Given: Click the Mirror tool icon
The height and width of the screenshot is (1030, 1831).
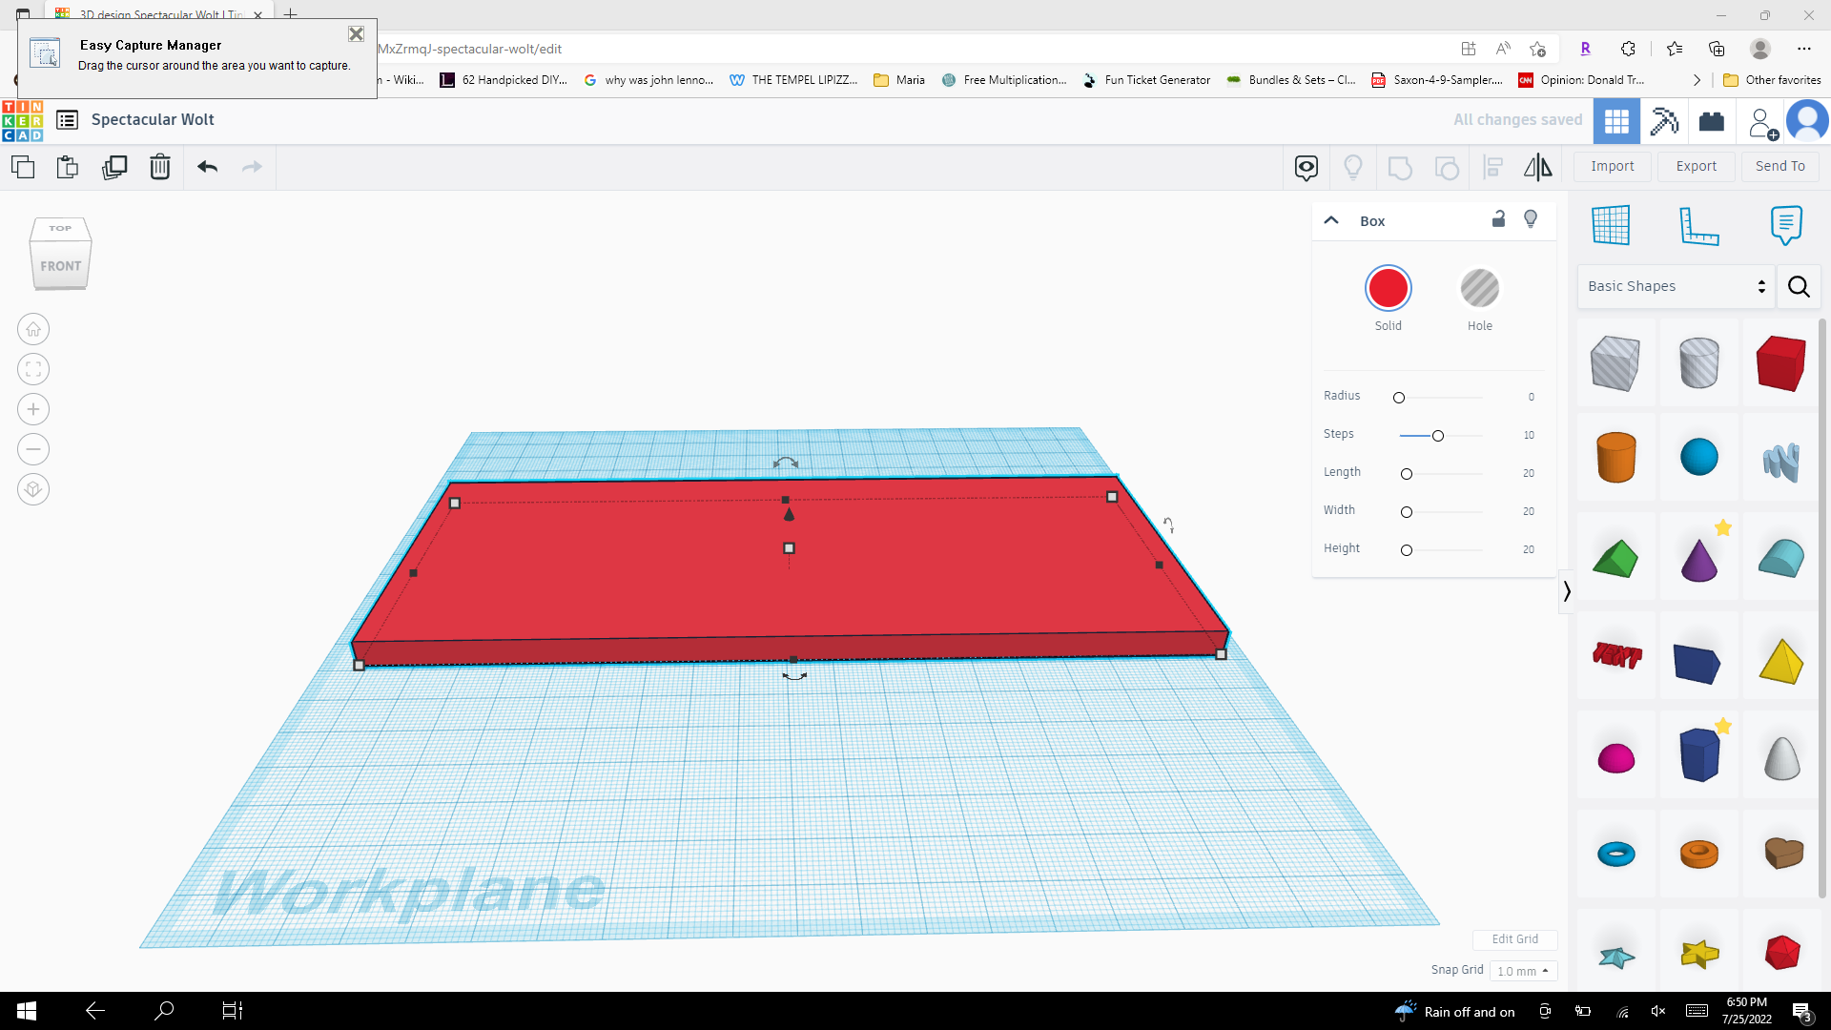Looking at the screenshot, I should (x=1537, y=168).
